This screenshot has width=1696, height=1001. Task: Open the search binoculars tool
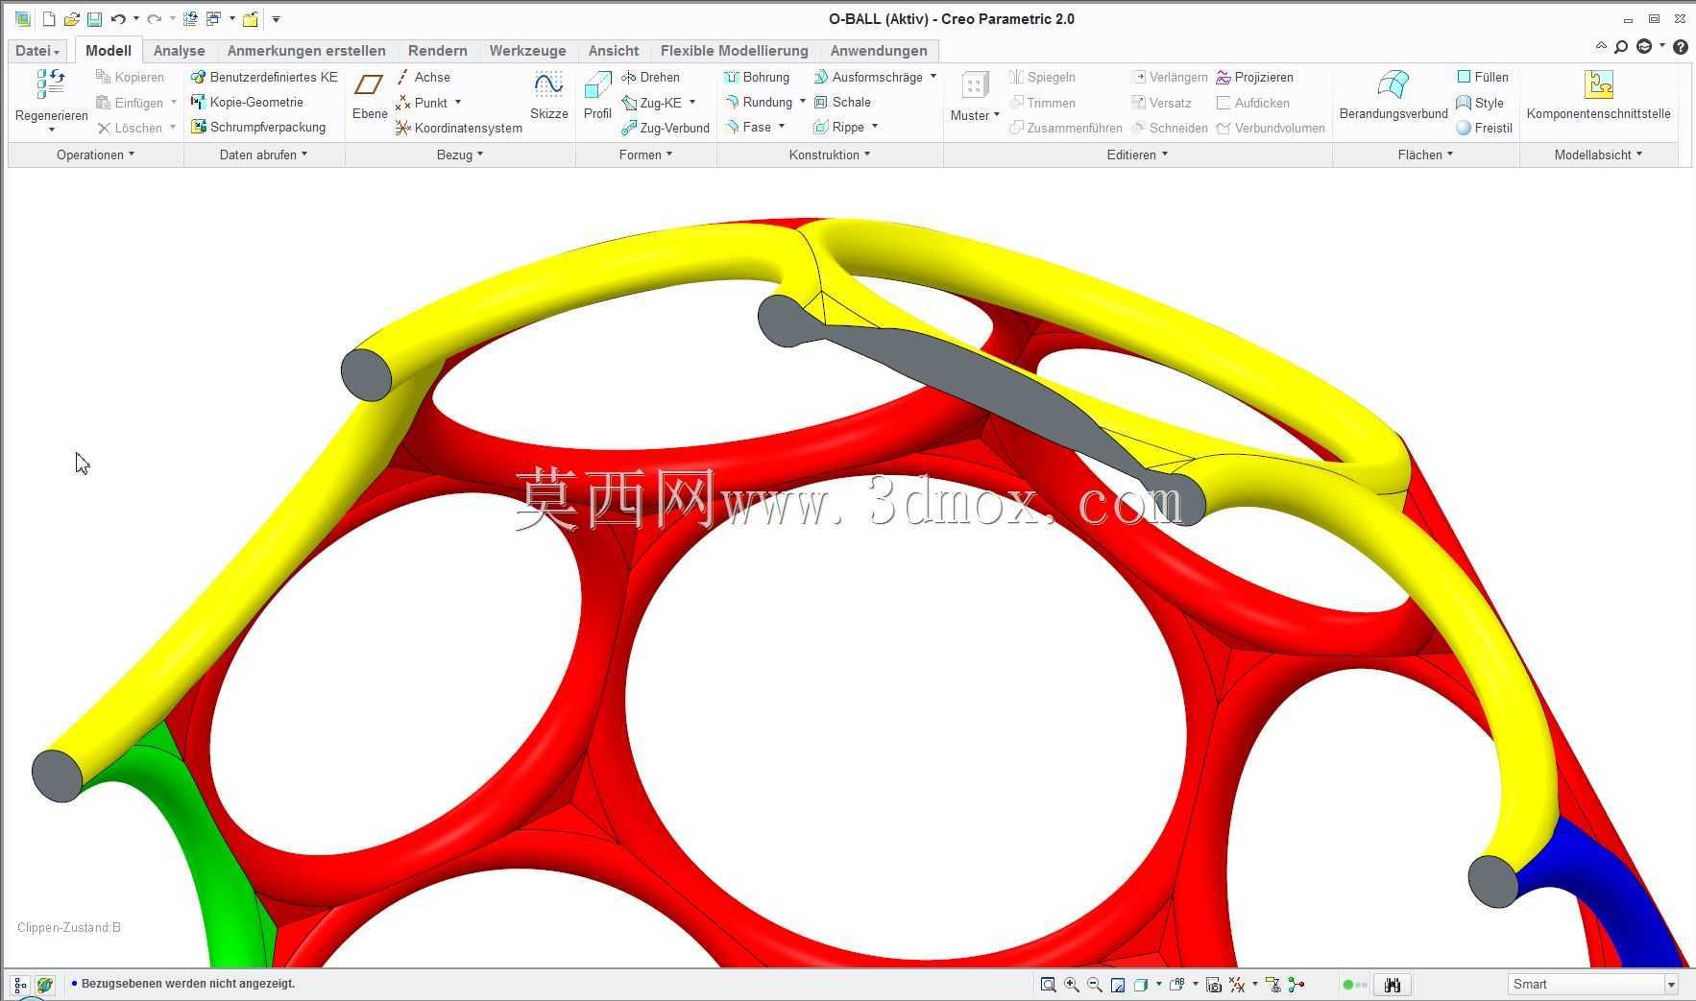[x=1393, y=985]
